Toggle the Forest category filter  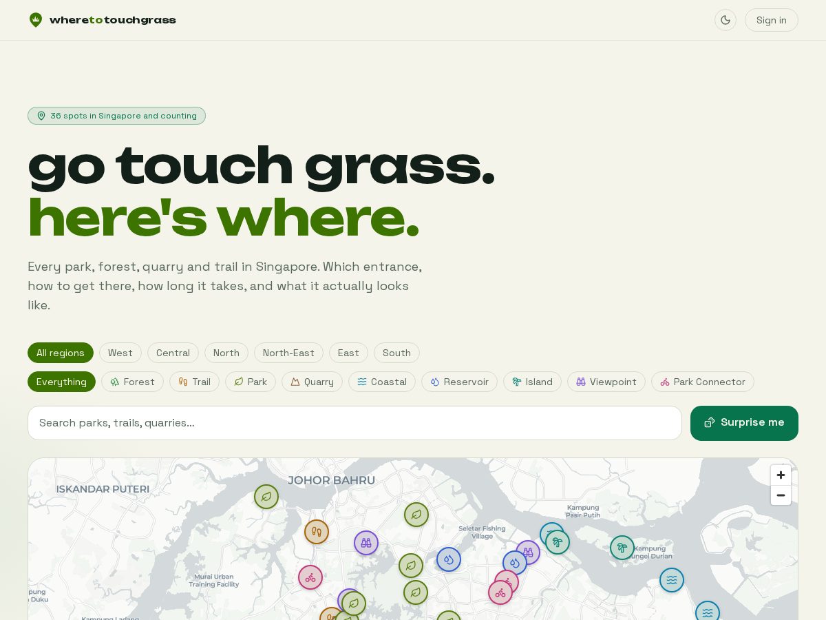point(132,382)
